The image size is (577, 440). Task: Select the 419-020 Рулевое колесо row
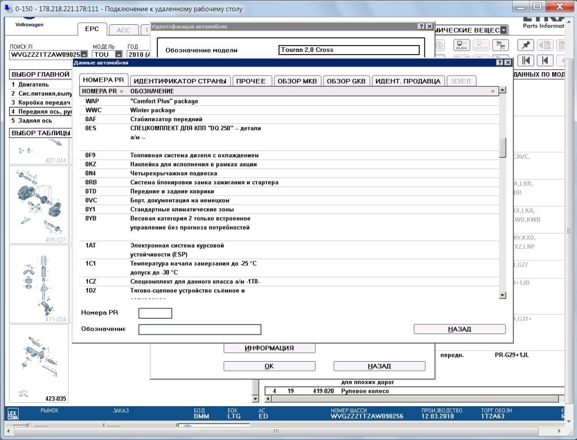click(x=415, y=391)
